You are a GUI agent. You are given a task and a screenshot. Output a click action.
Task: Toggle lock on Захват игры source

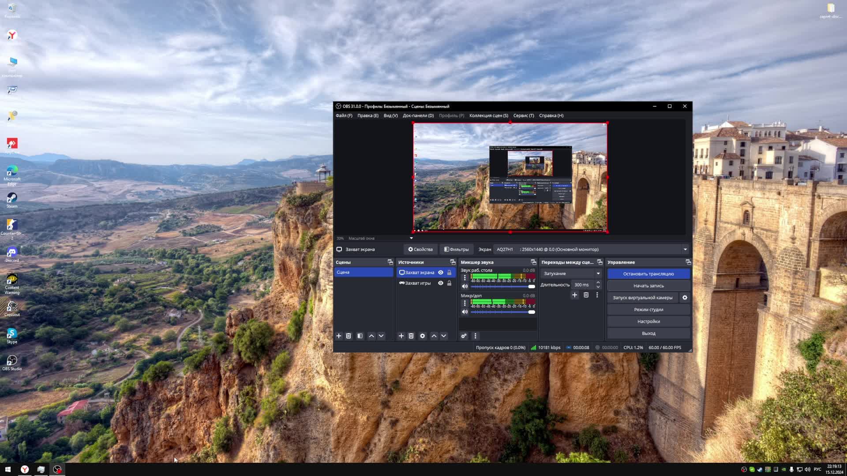pyautogui.click(x=449, y=283)
